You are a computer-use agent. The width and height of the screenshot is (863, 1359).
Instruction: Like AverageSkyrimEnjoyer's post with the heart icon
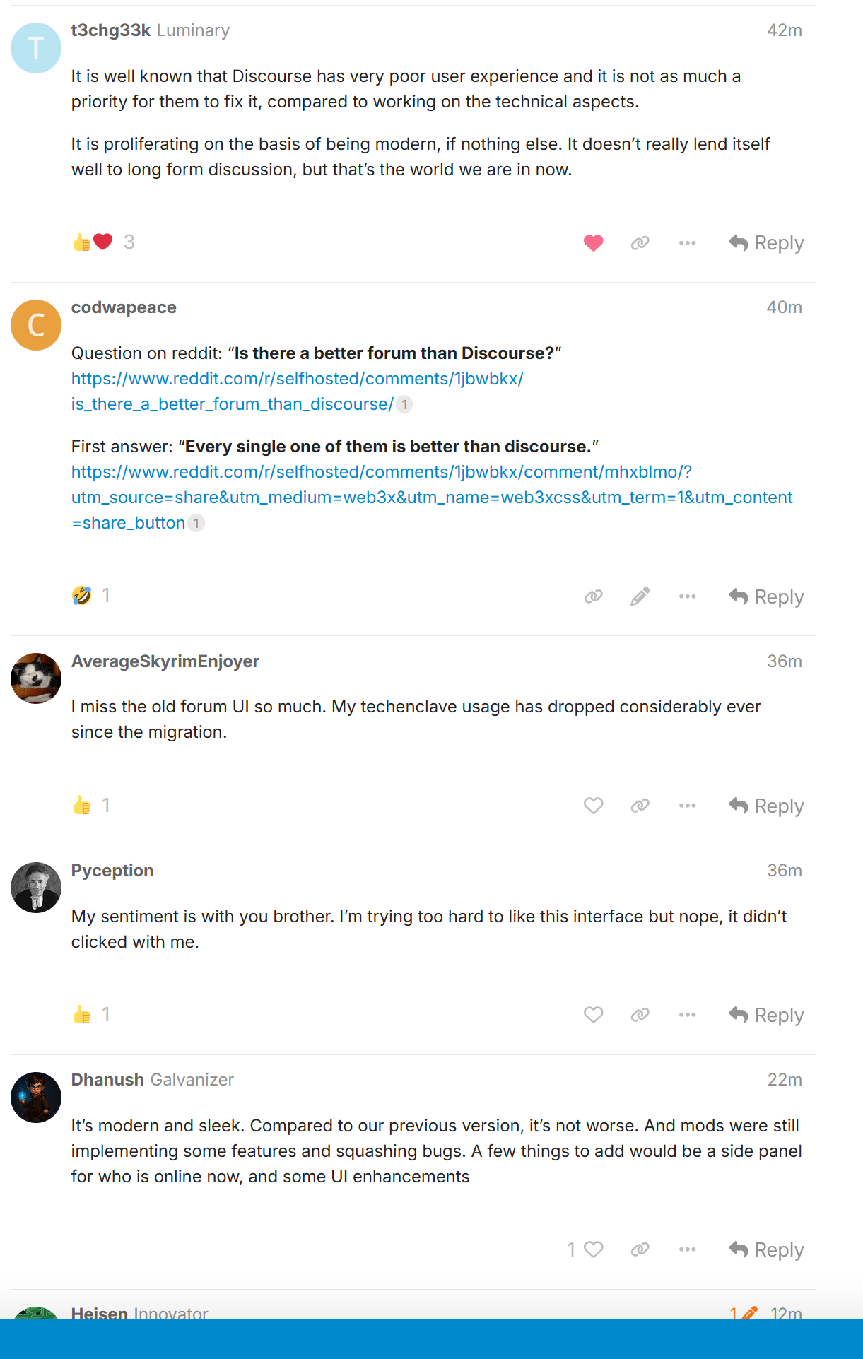(x=593, y=806)
